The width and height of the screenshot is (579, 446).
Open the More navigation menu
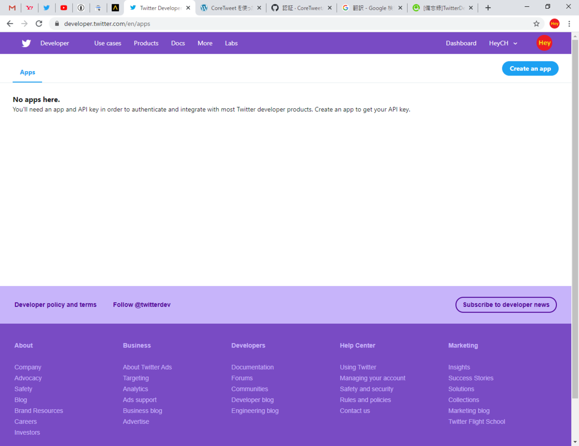205,43
